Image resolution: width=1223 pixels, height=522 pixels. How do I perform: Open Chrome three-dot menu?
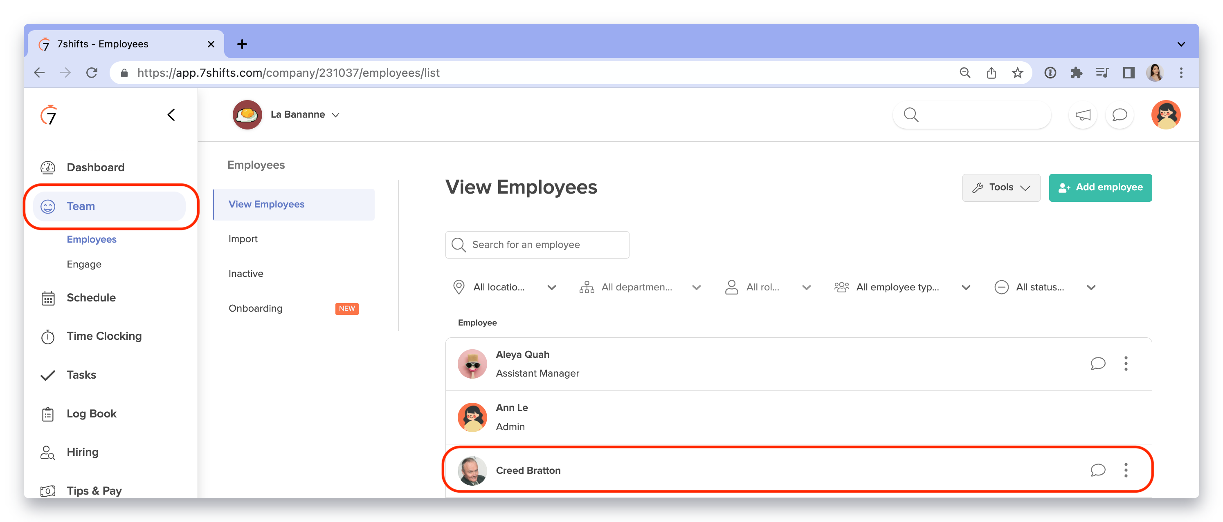1181,73
